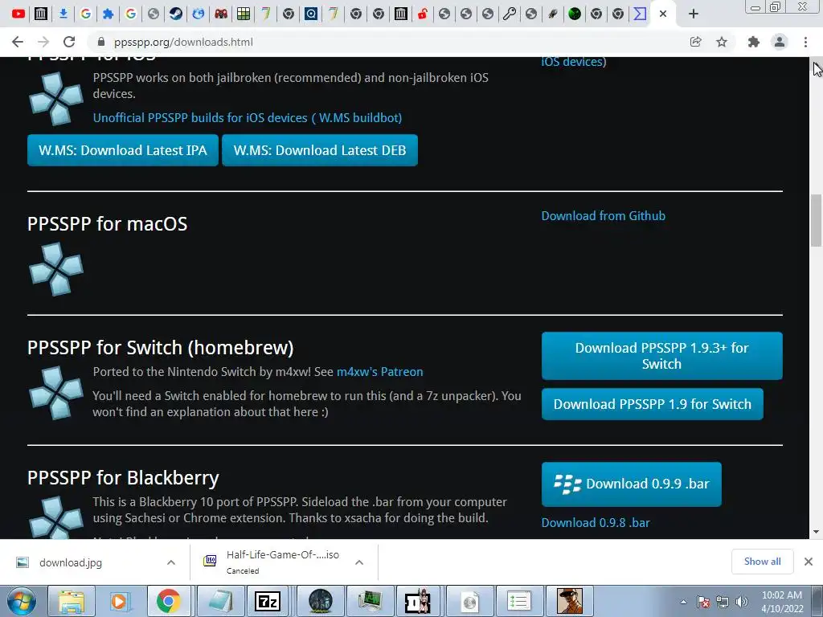The image size is (823, 617).
Task: Open the disc image file taskbar icon
Action: [x=469, y=601]
